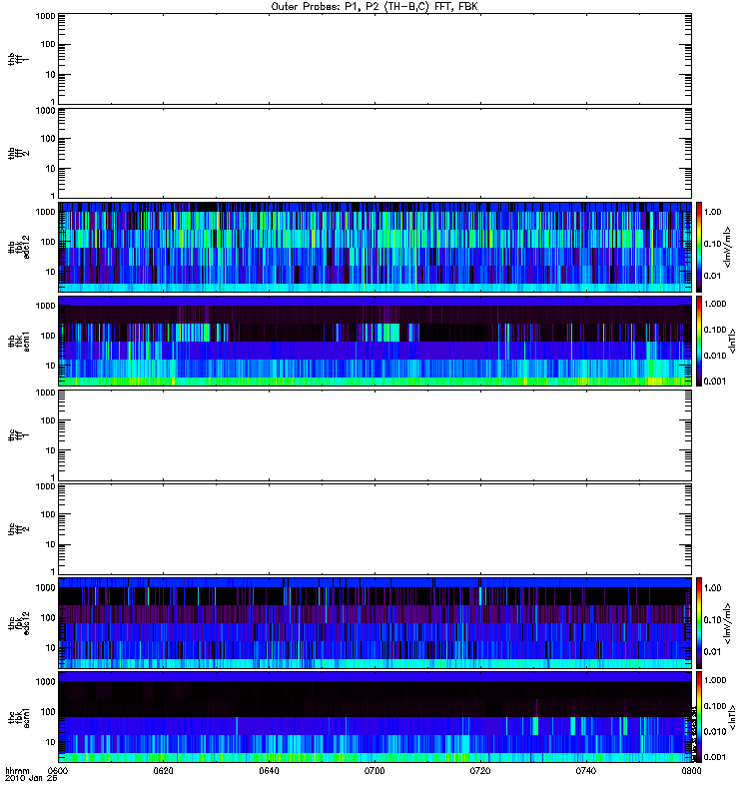
Task: Click the '<|nT|>' unit label beside thc scm1
Action: (733, 717)
